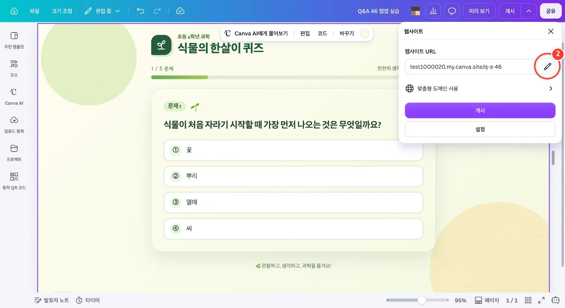Open the user avatar thumbnail
The height and width of the screenshot is (308, 565).
click(x=416, y=11)
